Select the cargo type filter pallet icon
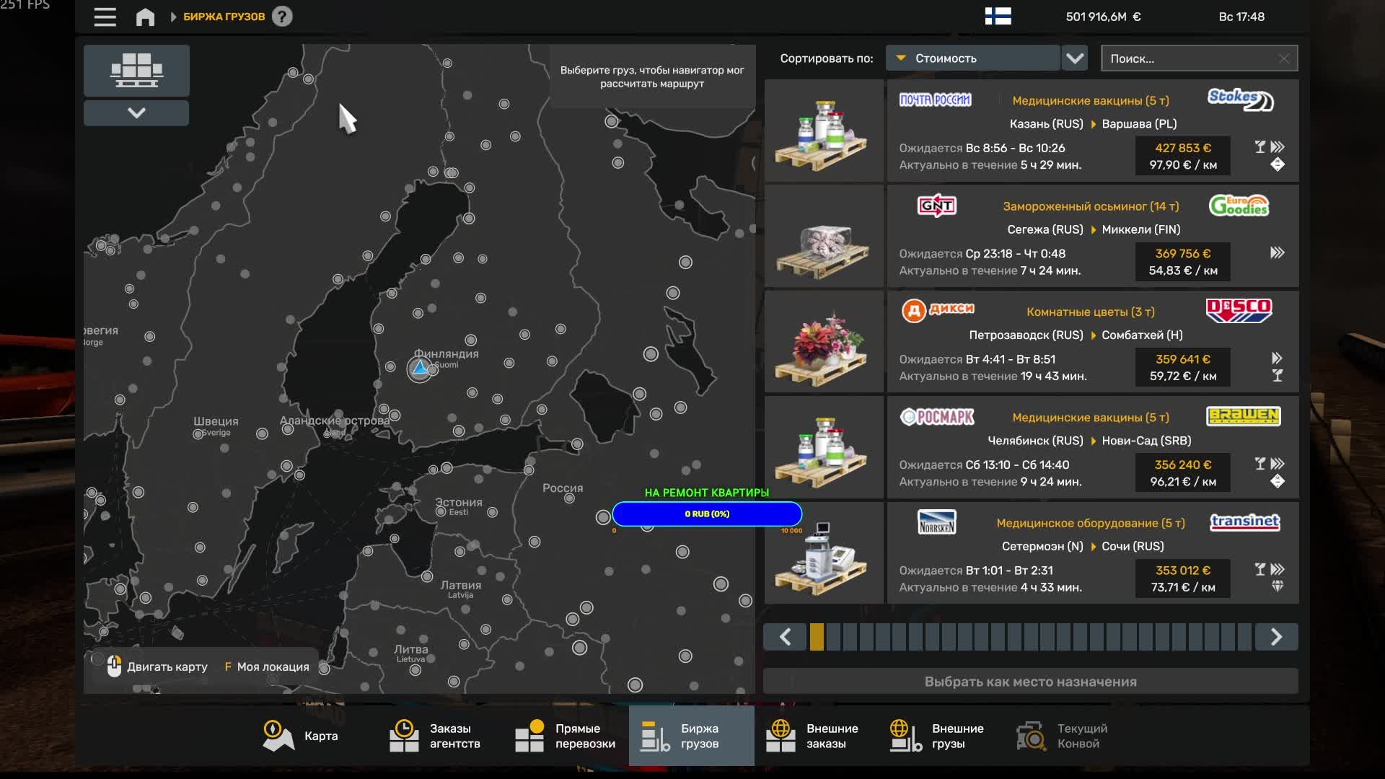 (x=136, y=69)
